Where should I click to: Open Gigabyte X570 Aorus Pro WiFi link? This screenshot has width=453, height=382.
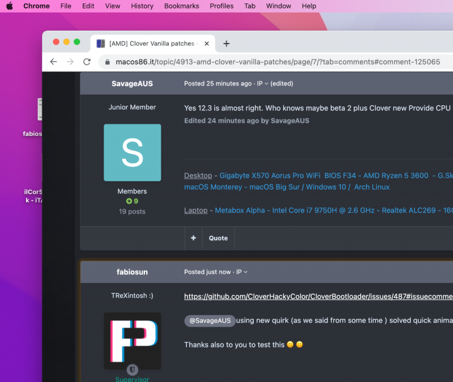[x=270, y=175]
